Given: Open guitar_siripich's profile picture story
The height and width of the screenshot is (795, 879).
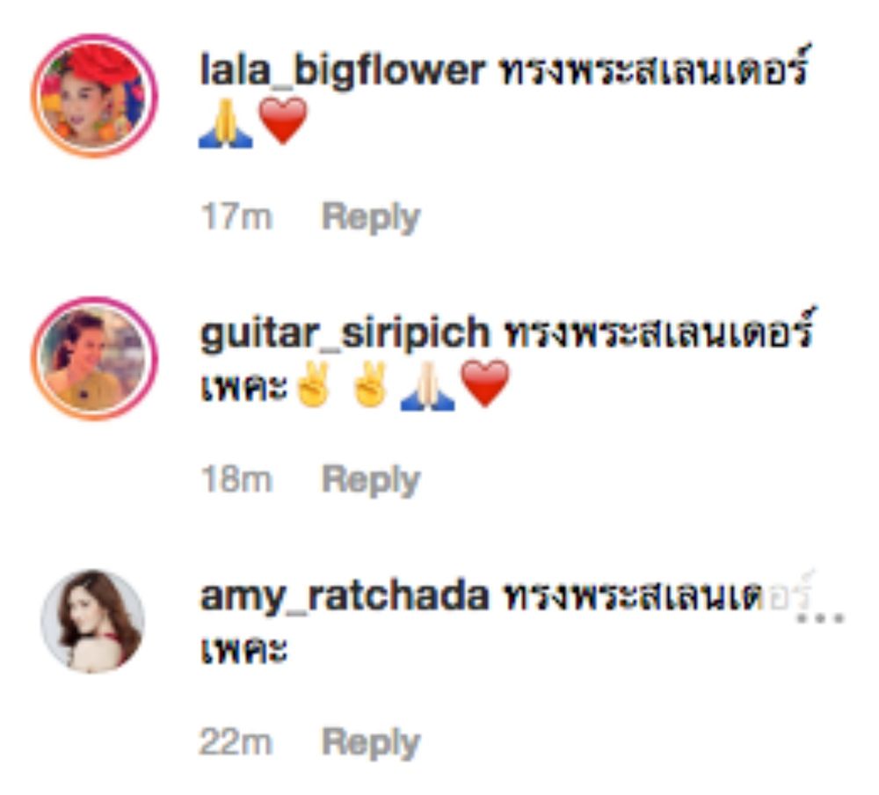Looking at the screenshot, I should pos(94,359).
